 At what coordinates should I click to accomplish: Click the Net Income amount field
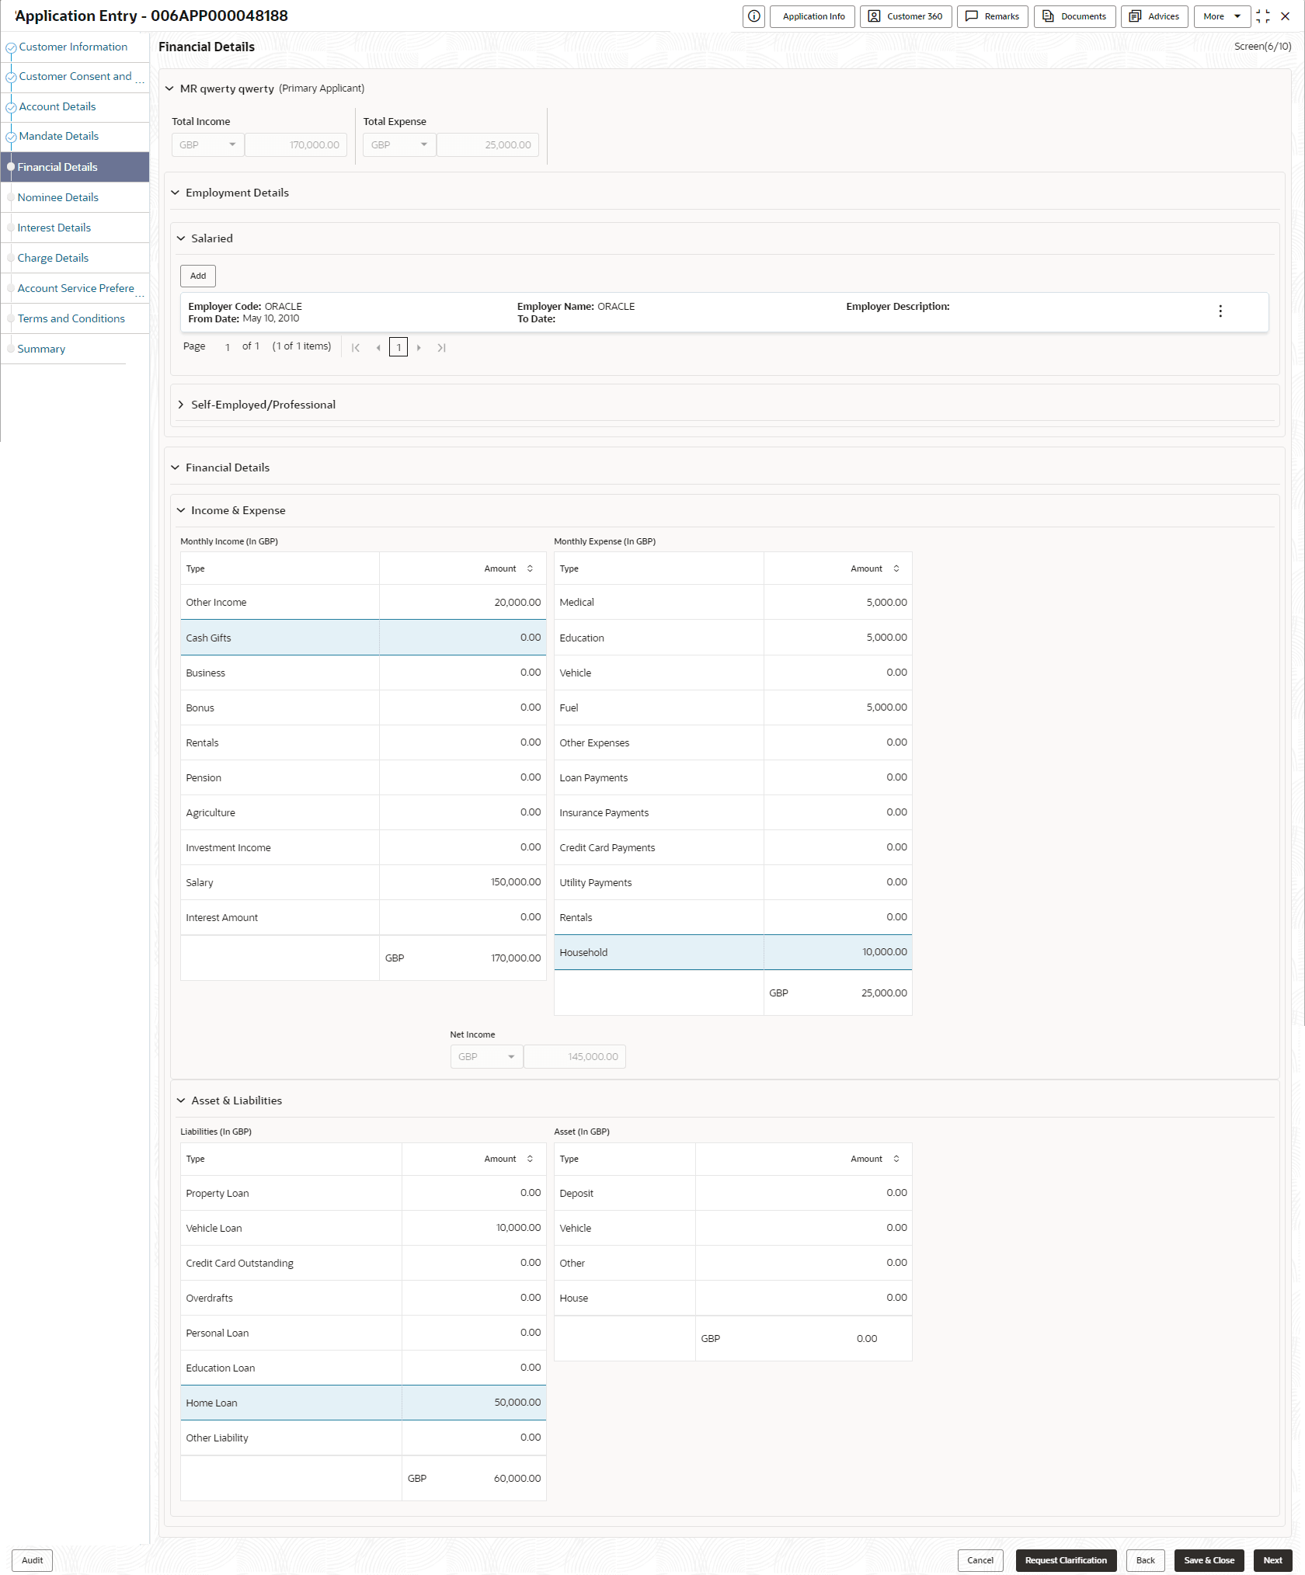click(575, 1056)
